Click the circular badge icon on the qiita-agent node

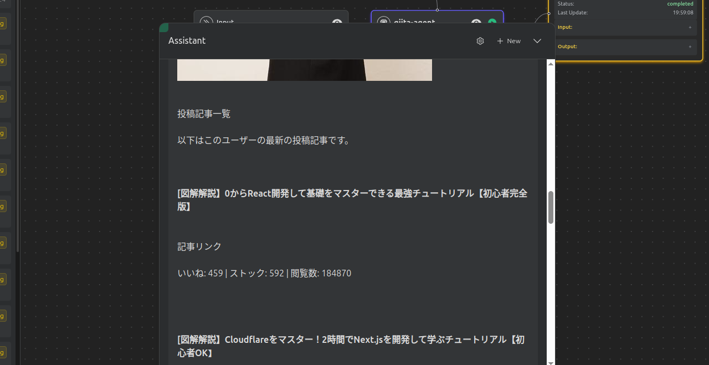(476, 23)
